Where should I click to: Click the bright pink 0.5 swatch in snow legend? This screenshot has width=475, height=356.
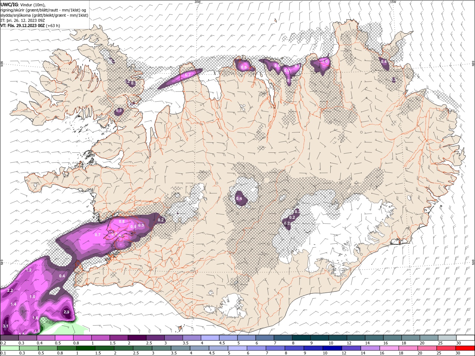coord(64,338)
